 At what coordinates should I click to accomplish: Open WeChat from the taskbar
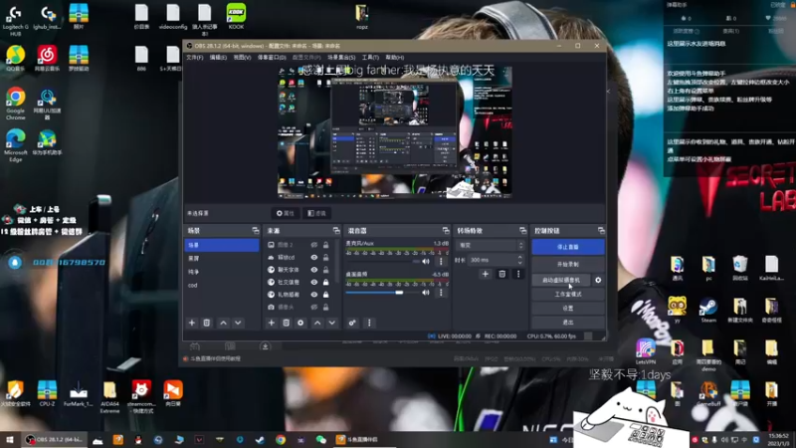tap(320, 440)
